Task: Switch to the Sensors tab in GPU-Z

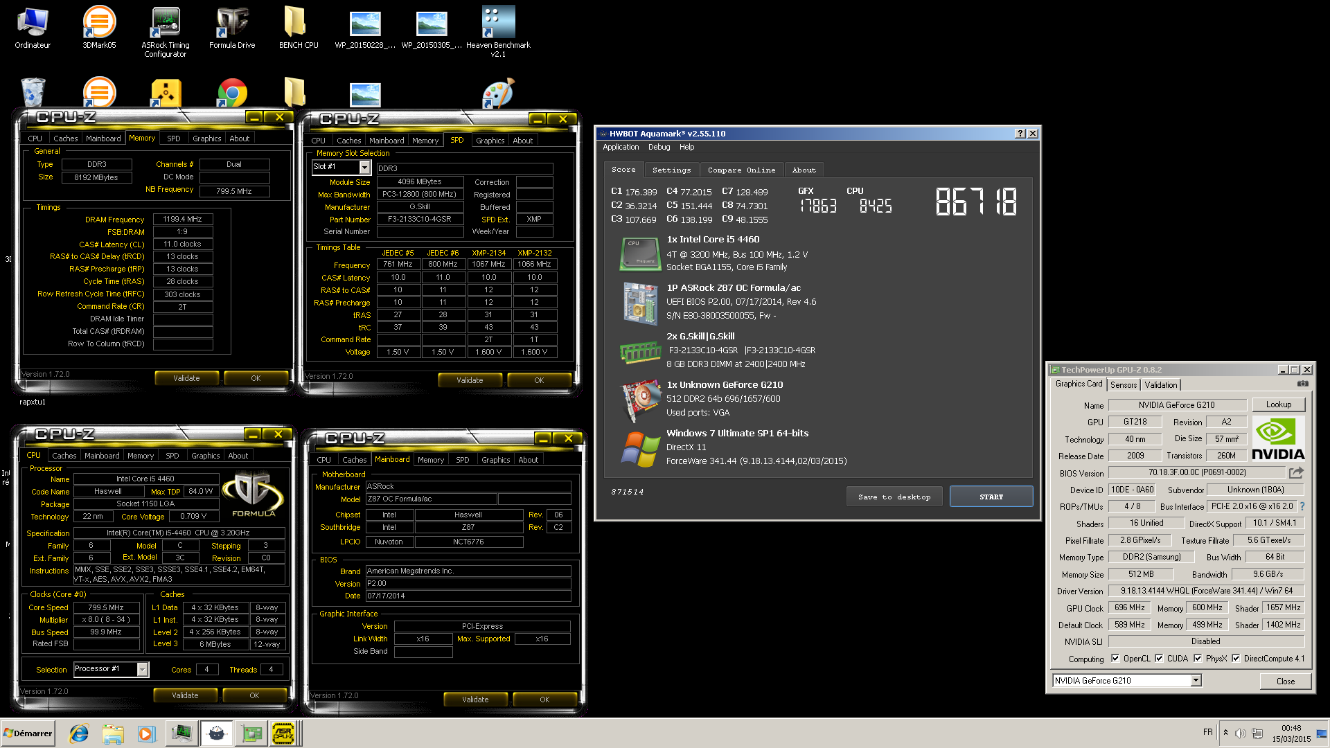Action: click(1124, 385)
